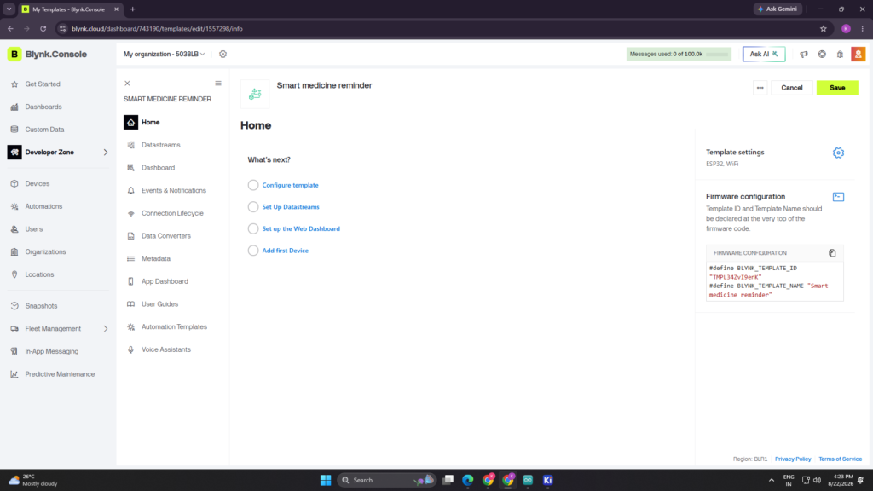Open Custom Data section
The image size is (873, 491).
coord(44,130)
